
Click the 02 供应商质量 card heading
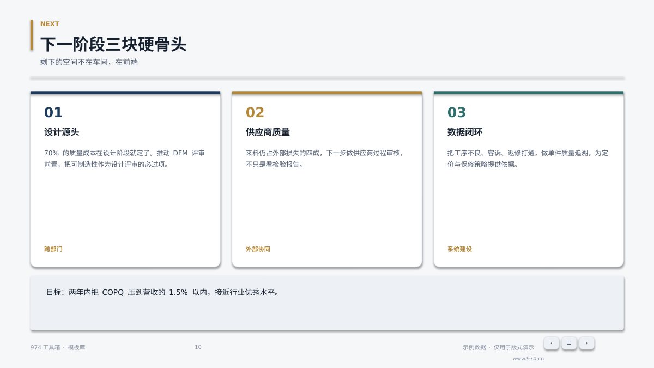(268, 132)
